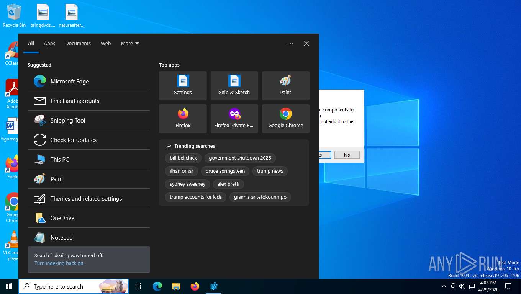Viewport: 521px width, 294px height.
Task: Launch Firefox tile in Top apps
Action: point(183,119)
